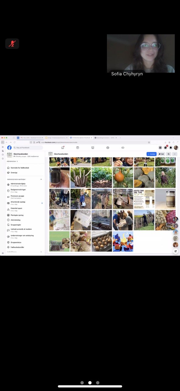The width and height of the screenshot is (180, 391).
Task: Open the new message compose icon
Action: point(175,251)
